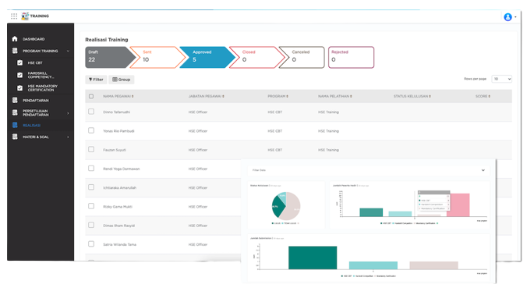Click the Training app logo
Image resolution: width=527 pixels, height=288 pixels.
(x=25, y=16)
